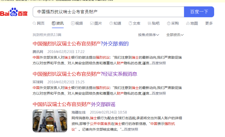Image resolution: width=225 pixels, height=137 pixels.
Task: Click the date 2016年02月23日 15:25
Action: (x=66, y=82)
